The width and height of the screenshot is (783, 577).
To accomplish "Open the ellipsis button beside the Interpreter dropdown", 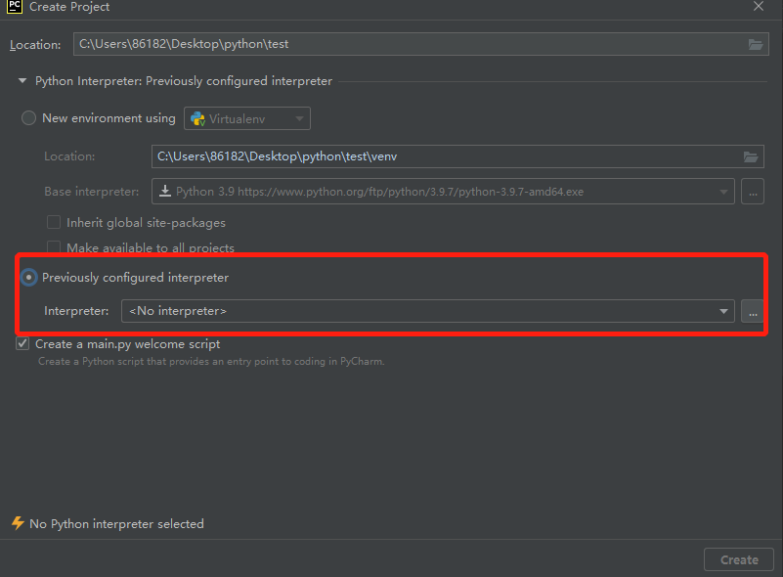I will pos(753,311).
